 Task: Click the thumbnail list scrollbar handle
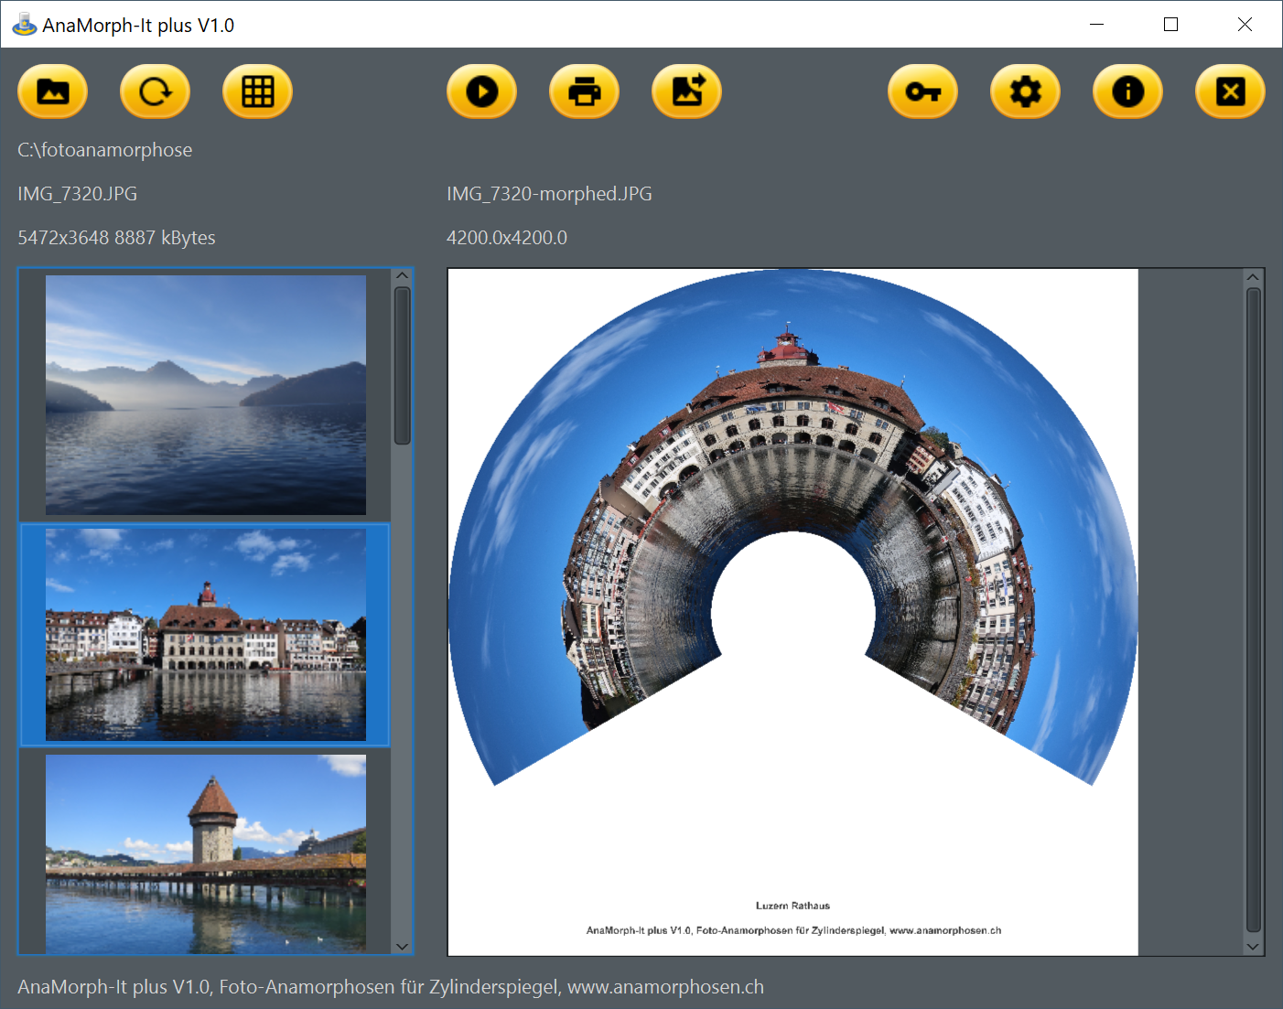403,366
